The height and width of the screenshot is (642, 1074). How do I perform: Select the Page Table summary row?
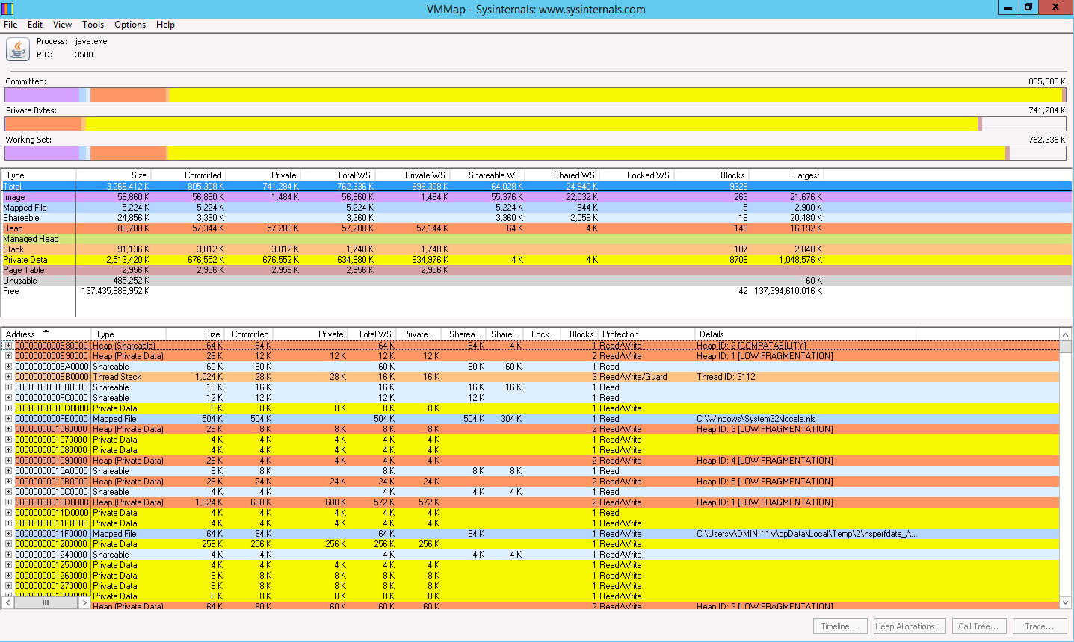(536, 270)
